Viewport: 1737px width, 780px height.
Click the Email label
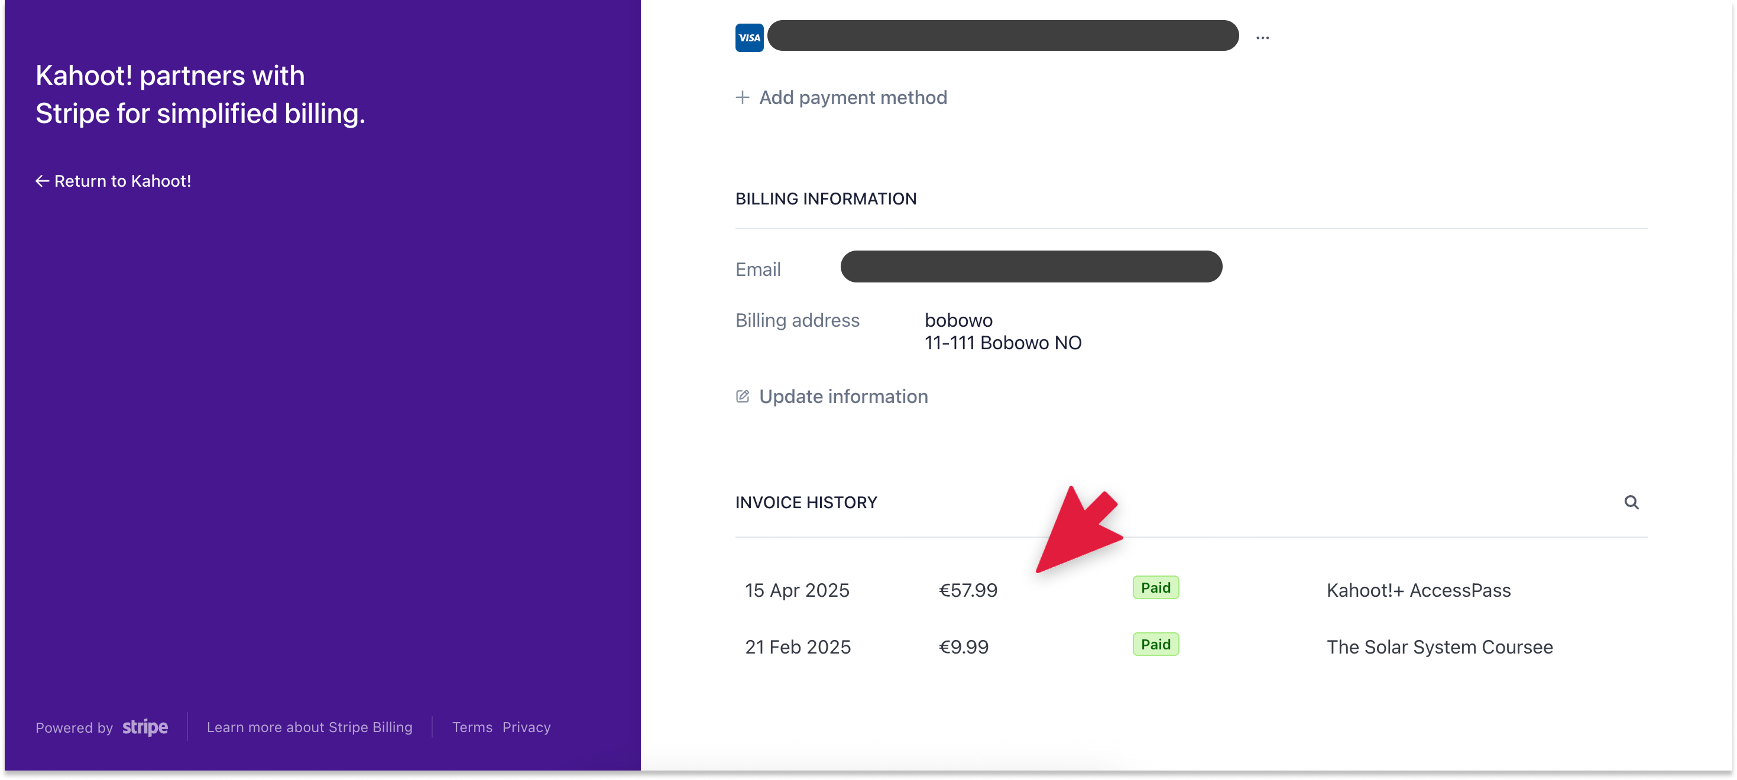click(758, 269)
